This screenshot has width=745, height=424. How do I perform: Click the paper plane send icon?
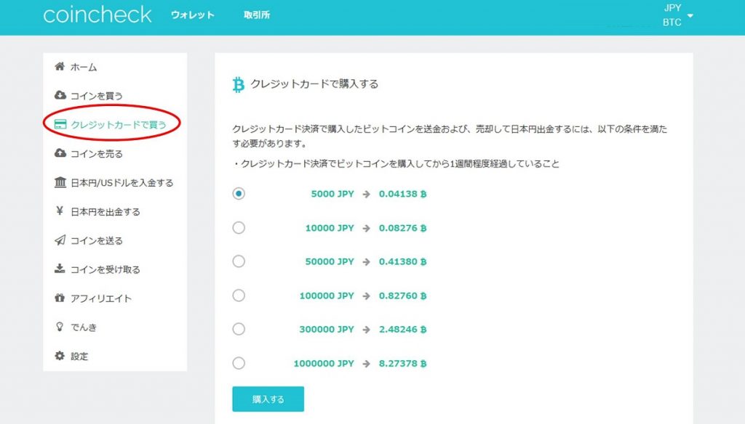[x=60, y=240]
